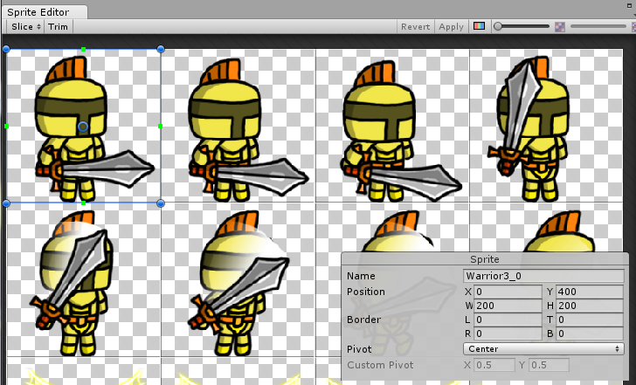Screen dimensions: 636x385
Task: Click the bottom-right blue corner handle
Action: point(161,203)
